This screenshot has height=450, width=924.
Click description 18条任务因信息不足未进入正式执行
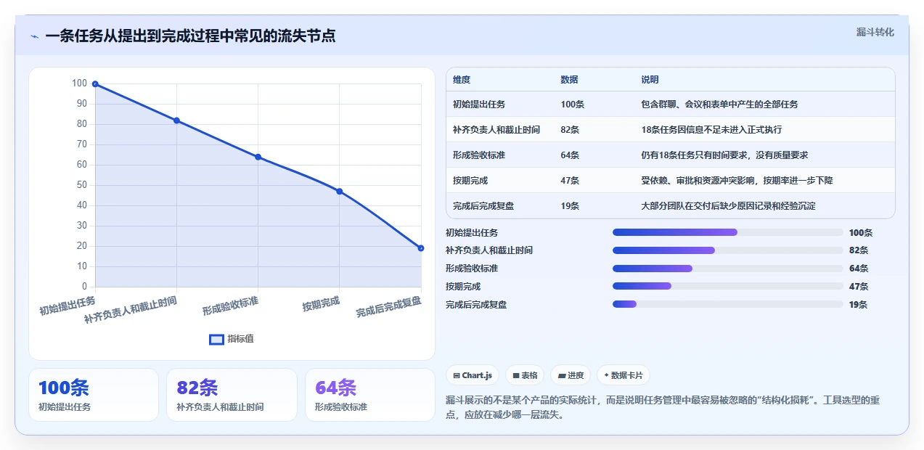711,130
